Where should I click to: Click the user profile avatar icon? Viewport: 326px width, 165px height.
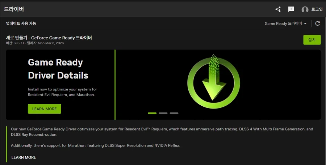point(305,9)
